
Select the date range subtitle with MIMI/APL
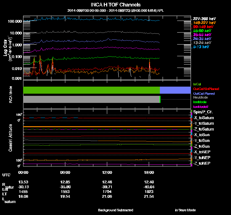(x=115, y=10)
